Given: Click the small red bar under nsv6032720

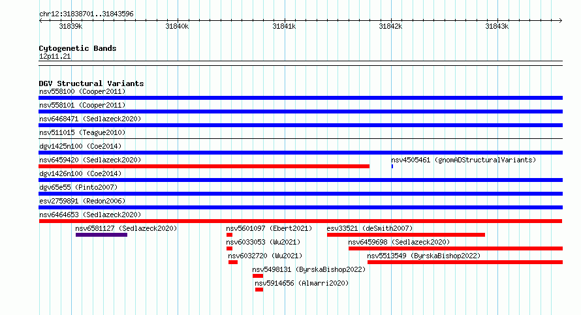Looking at the screenshot, I should click(x=233, y=262).
